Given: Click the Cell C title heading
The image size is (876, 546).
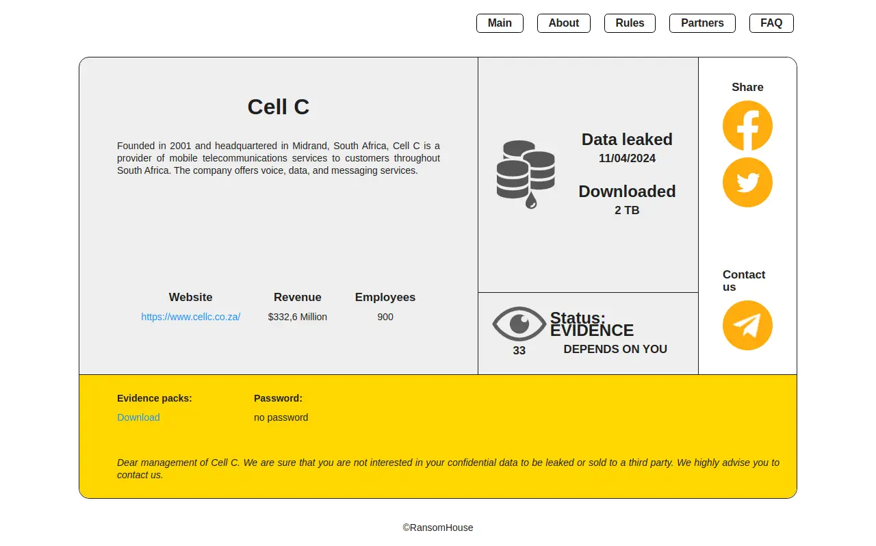Looking at the screenshot, I should [x=278, y=107].
